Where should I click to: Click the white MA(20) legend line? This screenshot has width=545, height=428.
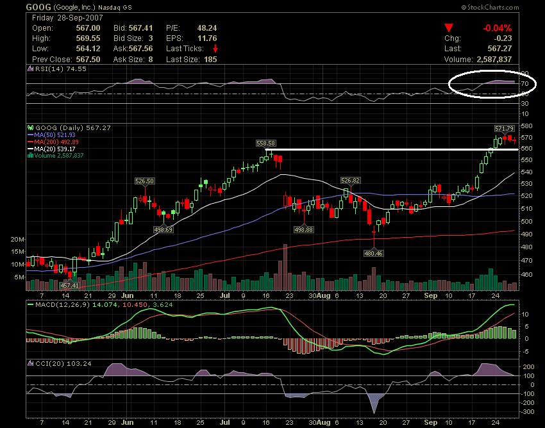[30, 149]
